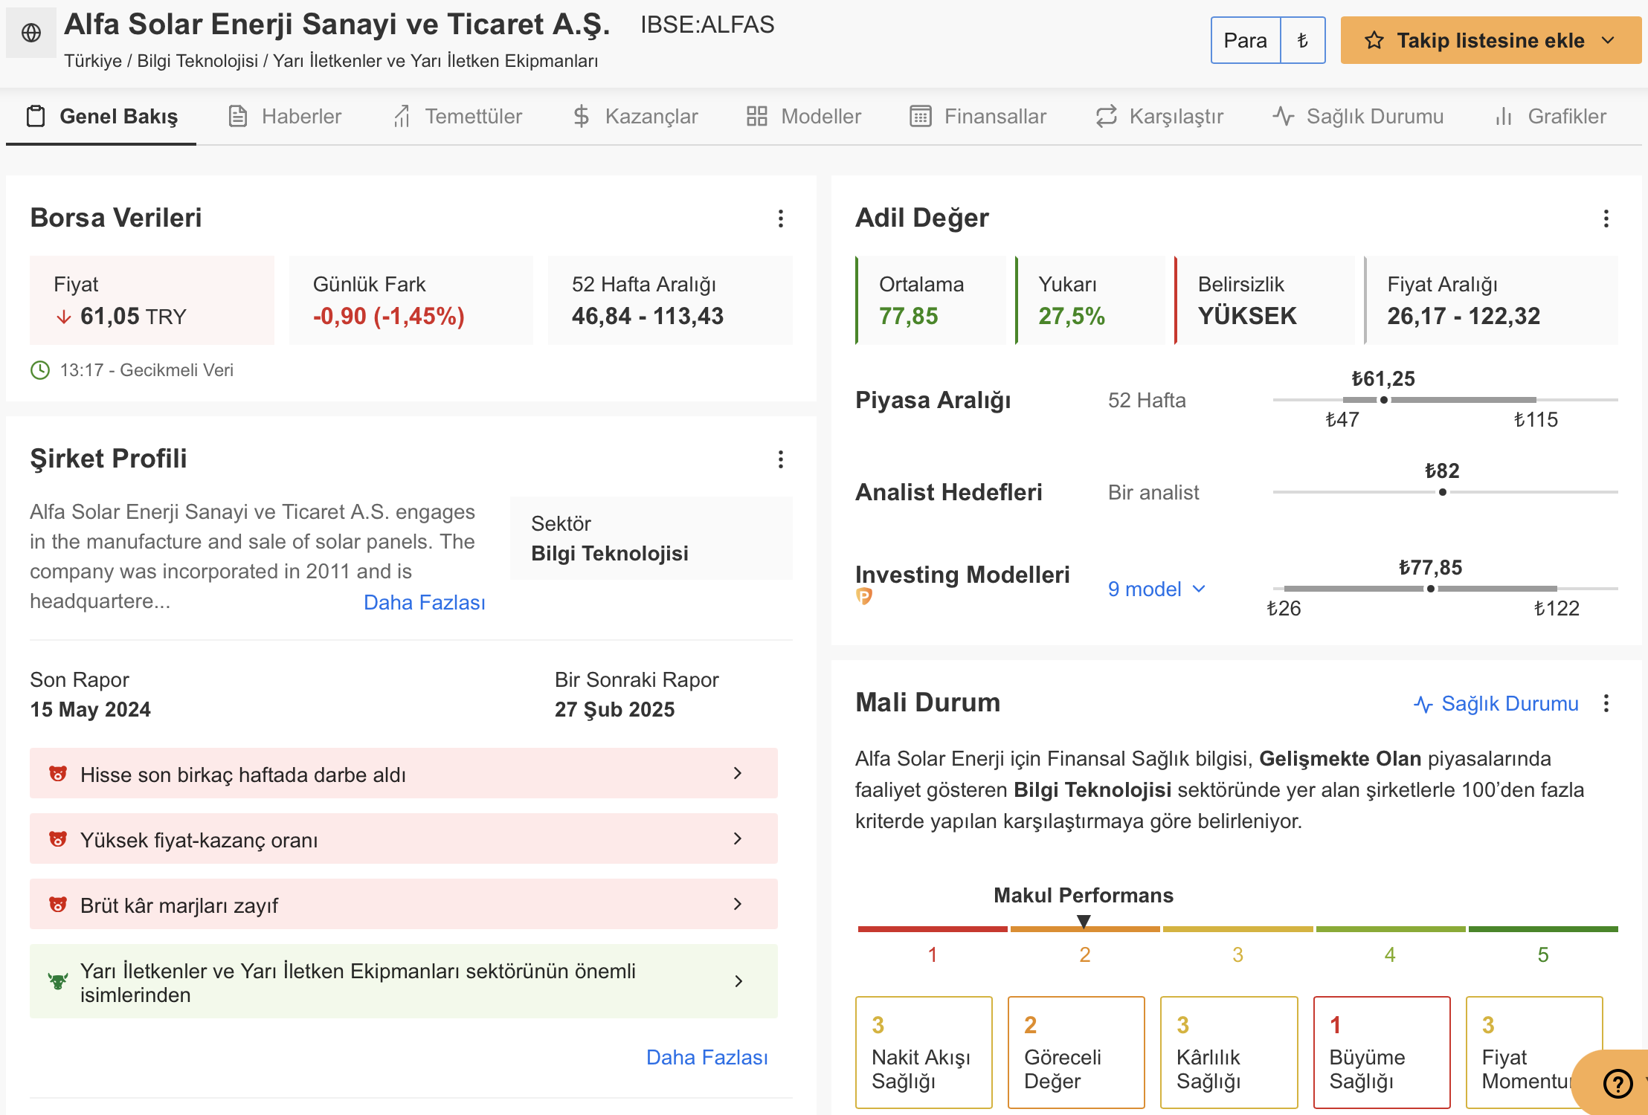Viewport: 1648px width, 1115px height.
Task: Open Sağlık Durumu link in Mali Durum
Action: 1496,703
